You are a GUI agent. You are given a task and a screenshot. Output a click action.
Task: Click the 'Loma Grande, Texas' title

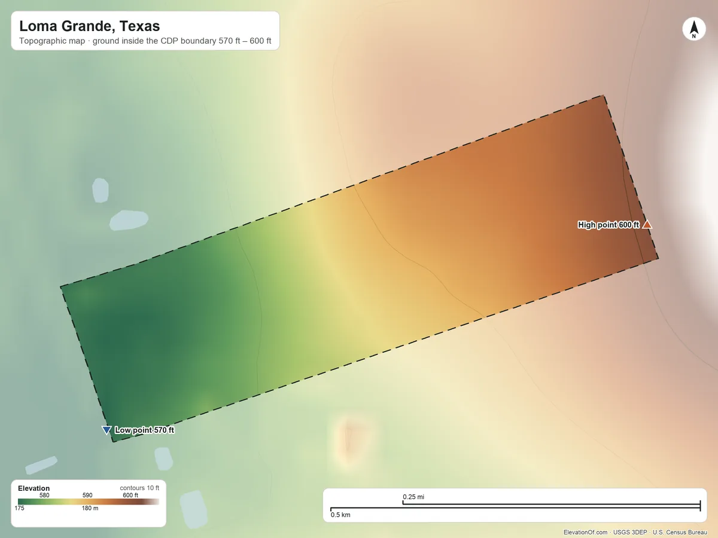pos(90,26)
